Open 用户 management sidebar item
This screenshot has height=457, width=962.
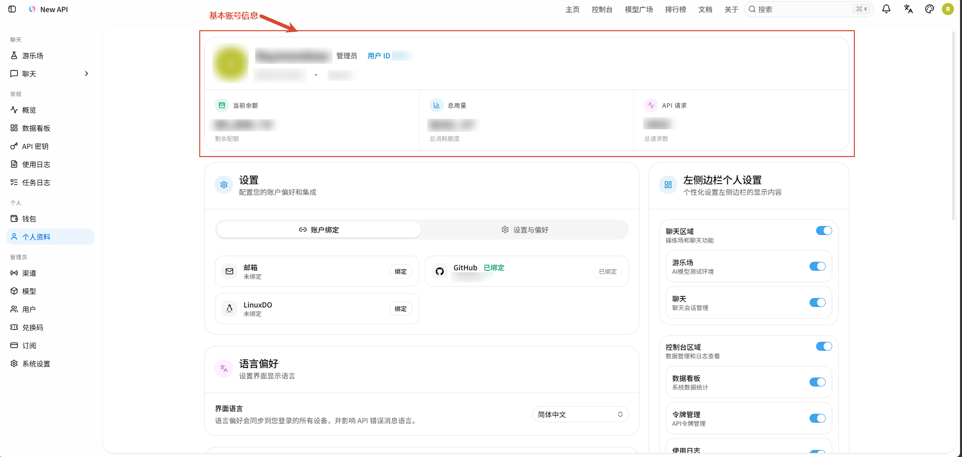click(50, 310)
